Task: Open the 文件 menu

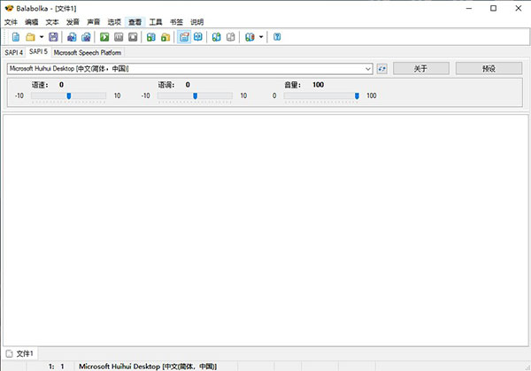Action: [11, 21]
